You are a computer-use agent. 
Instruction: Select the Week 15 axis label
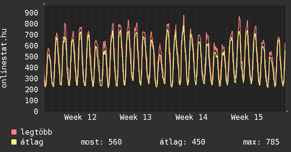pyautogui.click(x=247, y=117)
